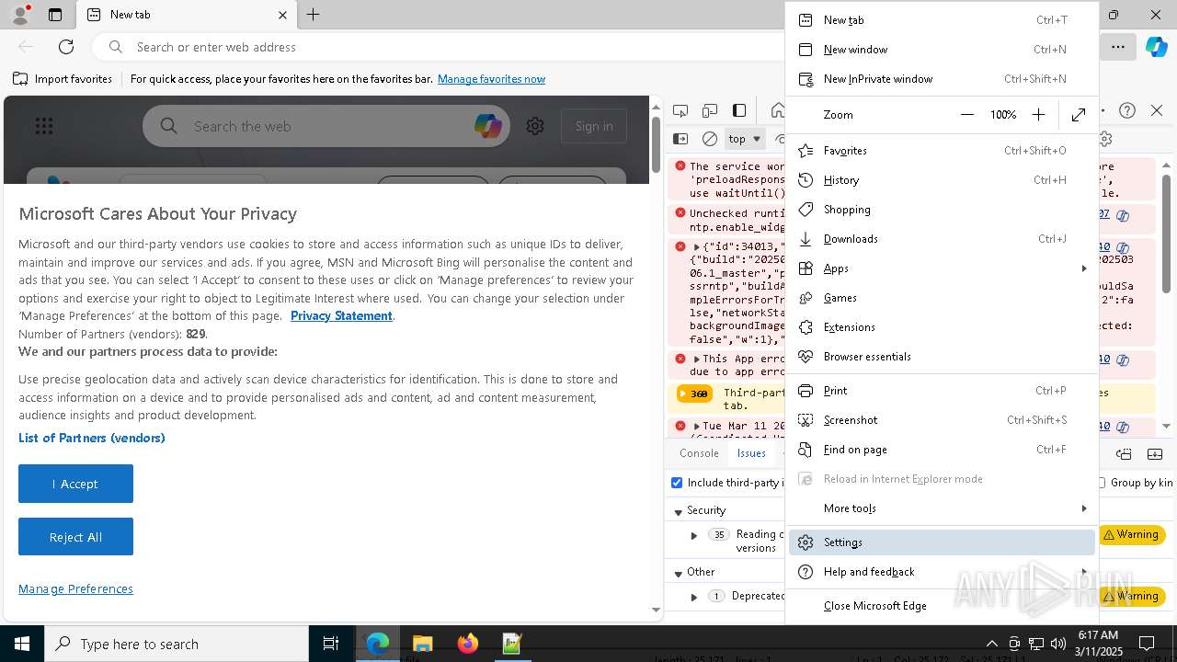Open Windows Start menu

pos(22,644)
